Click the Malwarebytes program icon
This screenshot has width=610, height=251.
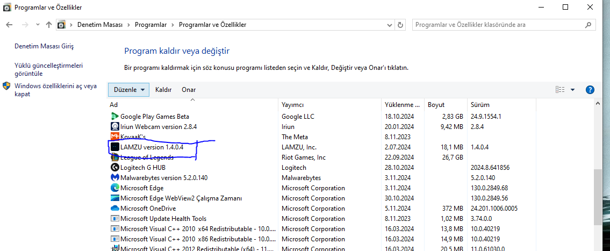[114, 177]
